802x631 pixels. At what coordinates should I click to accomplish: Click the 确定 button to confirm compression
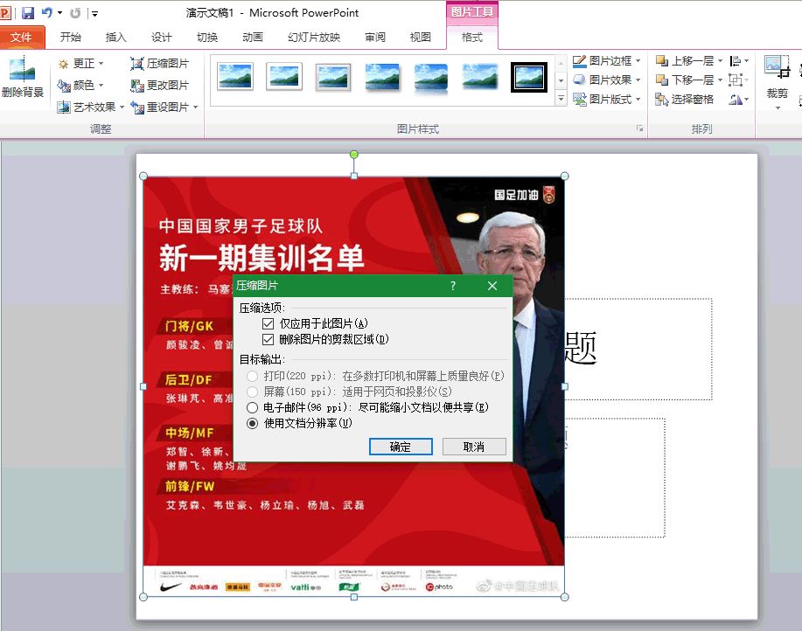pyautogui.click(x=401, y=446)
